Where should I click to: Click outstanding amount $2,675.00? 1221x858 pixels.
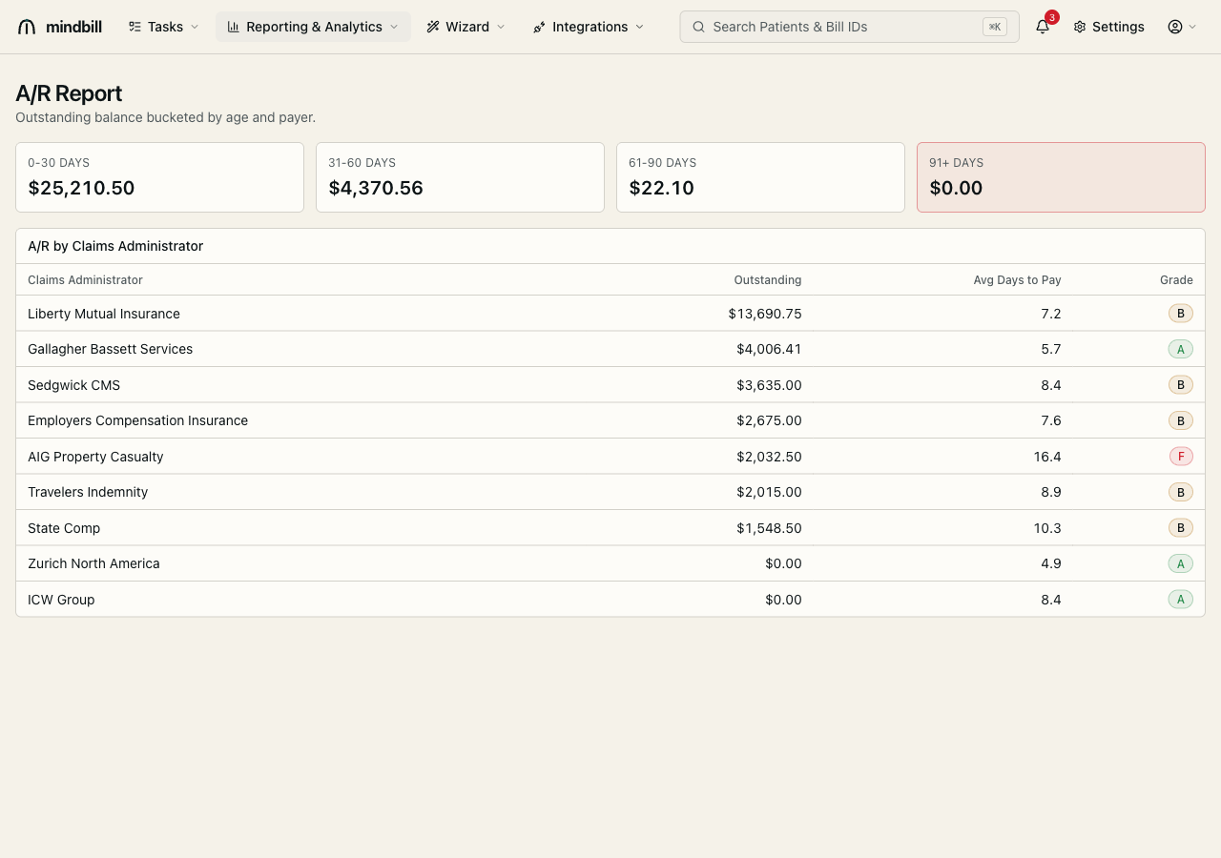click(769, 420)
